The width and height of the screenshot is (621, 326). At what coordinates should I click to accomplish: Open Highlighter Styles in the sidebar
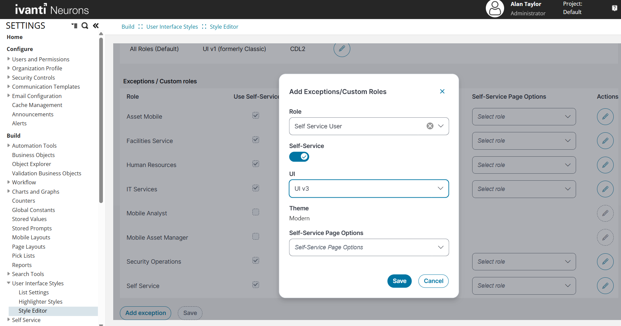tap(41, 302)
